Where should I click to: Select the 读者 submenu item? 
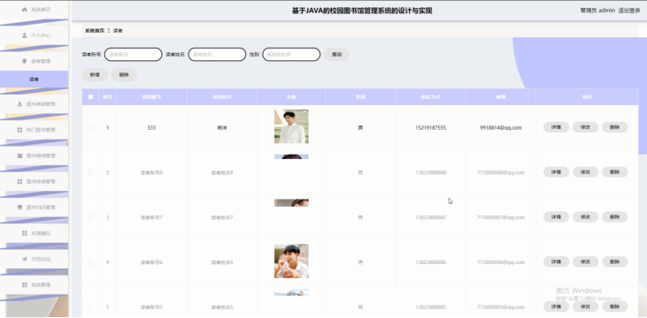(x=34, y=79)
